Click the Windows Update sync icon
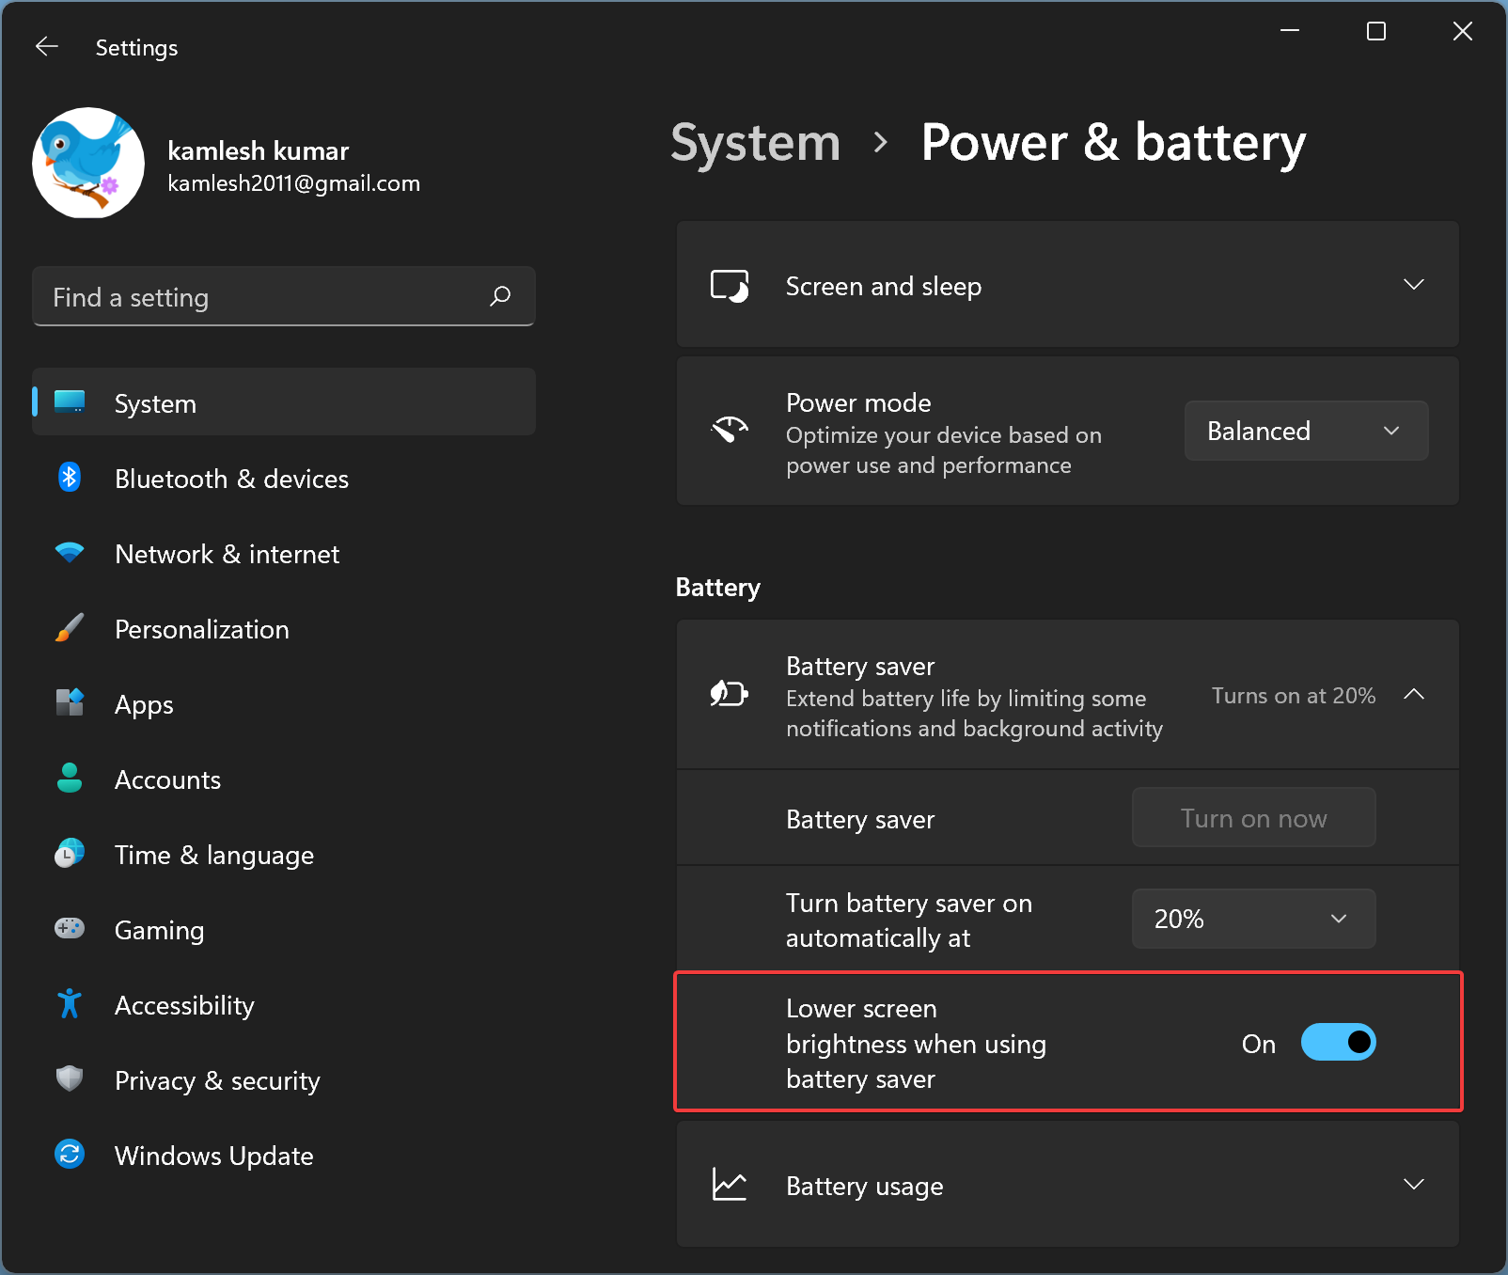Viewport: 1508px width, 1275px height. click(70, 1154)
